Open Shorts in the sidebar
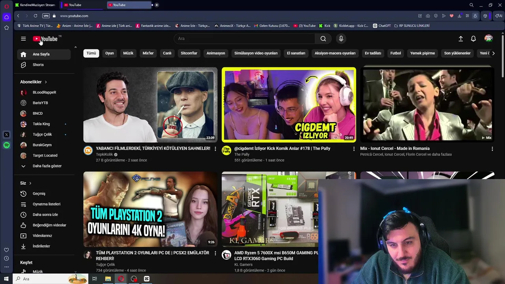The width and height of the screenshot is (505, 284). tap(44, 65)
